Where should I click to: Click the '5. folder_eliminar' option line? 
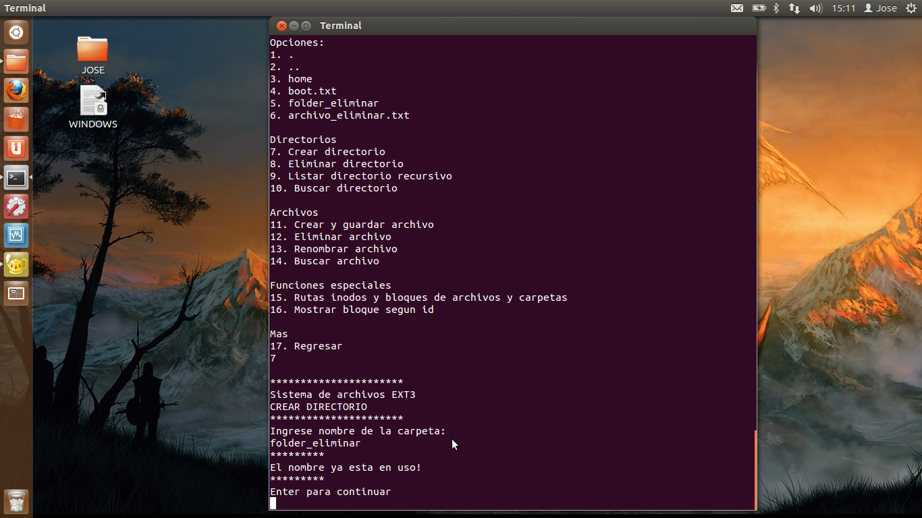324,103
